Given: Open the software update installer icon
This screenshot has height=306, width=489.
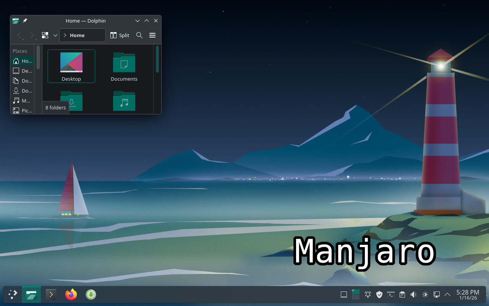Looking at the screenshot, I should coord(91,295).
